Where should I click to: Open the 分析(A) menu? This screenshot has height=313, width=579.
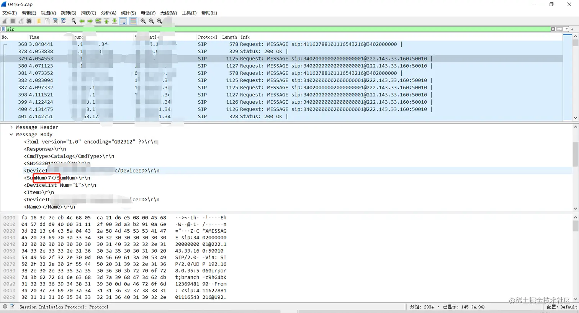pyautogui.click(x=108, y=13)
